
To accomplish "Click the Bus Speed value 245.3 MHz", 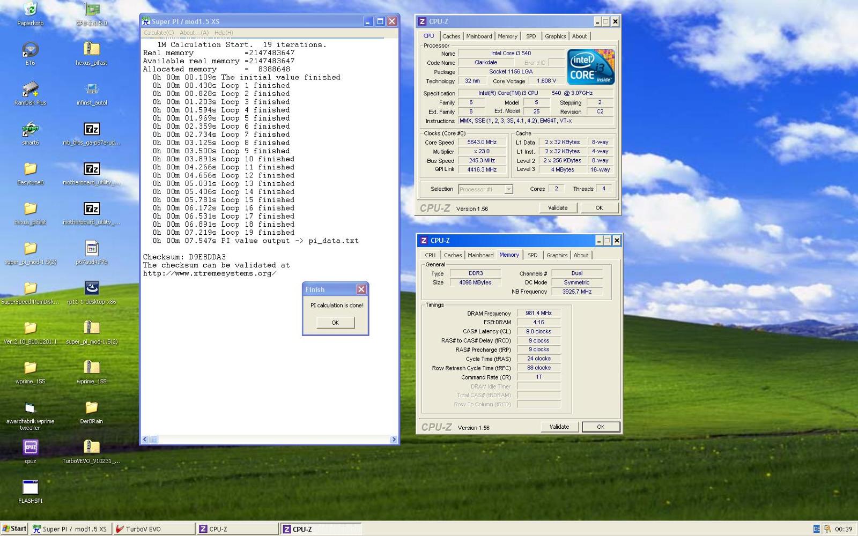I will tap(482, 161).
